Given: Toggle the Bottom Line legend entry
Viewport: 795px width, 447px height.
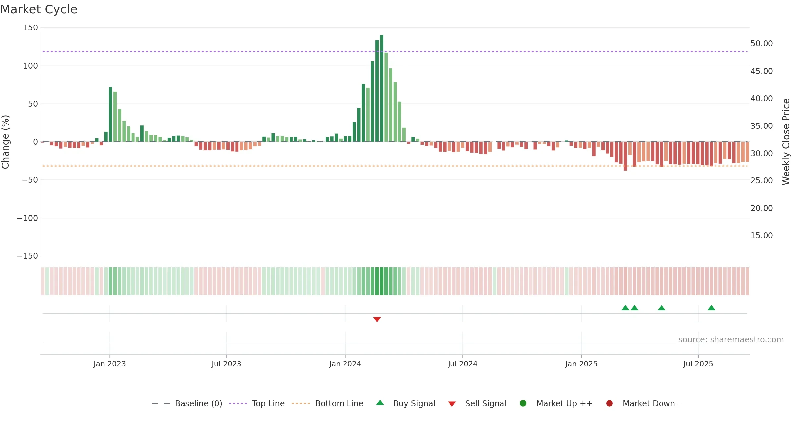Looking at the screenshot, I should (328, 403).
